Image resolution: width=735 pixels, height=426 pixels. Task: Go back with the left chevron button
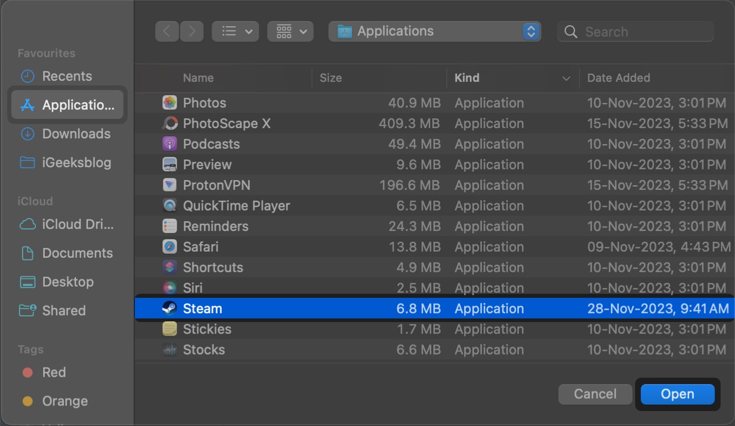(166, 31)
